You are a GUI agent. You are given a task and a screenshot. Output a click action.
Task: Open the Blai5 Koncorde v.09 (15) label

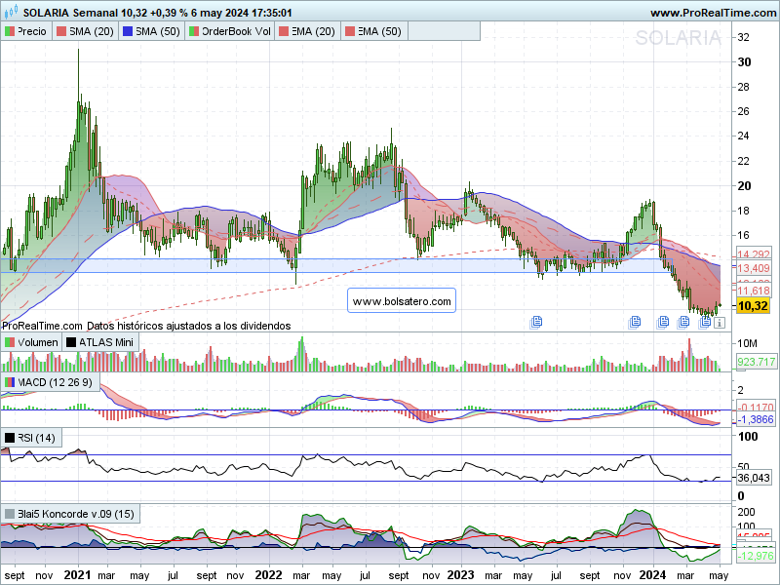tap(70, 514)
